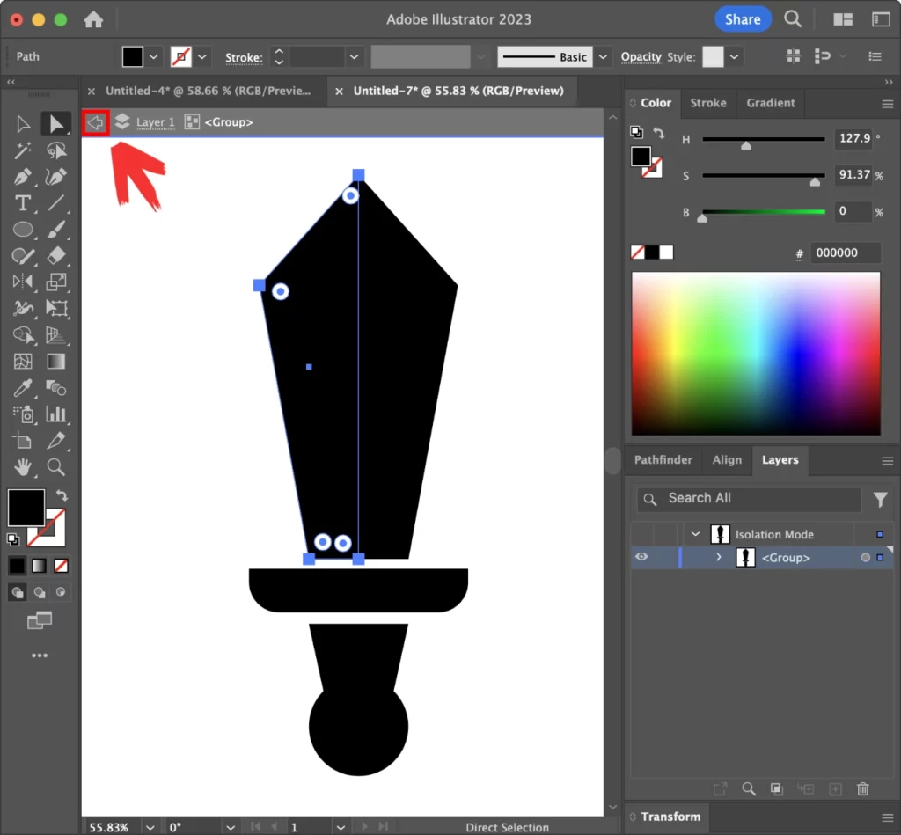The image size is (901, 835).
Task: Toggle visibility eye of Group layer
Action: [x=641, y=557]
